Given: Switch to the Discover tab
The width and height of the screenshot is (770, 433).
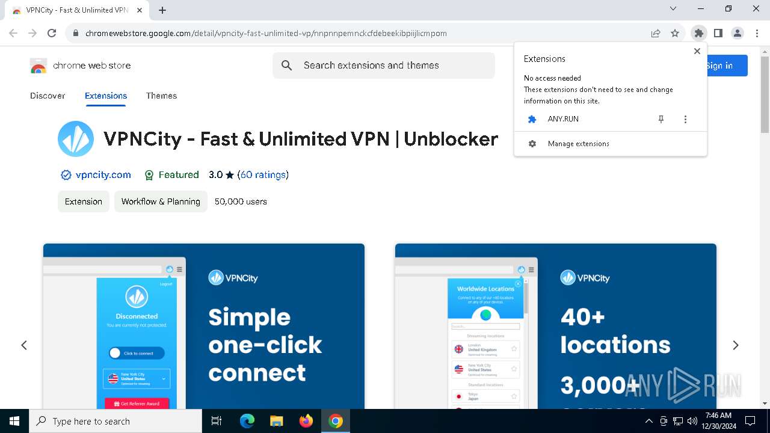Looking at the screenshot, I should pos(48,96).
